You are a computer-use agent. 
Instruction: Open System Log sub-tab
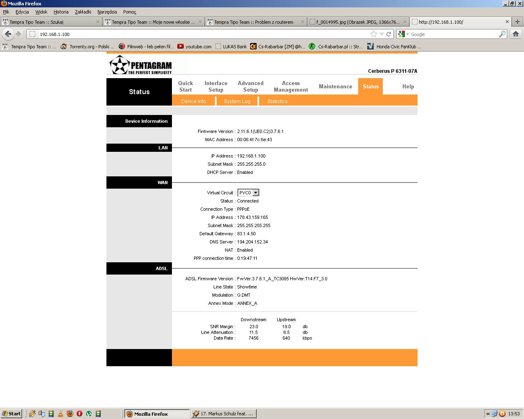[237, 101]
